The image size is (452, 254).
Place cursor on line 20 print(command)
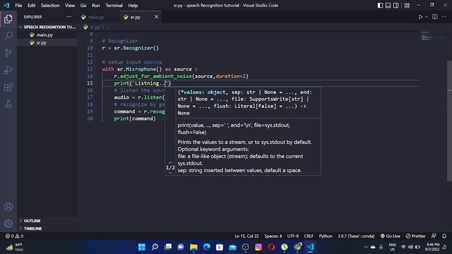point(135,119)
